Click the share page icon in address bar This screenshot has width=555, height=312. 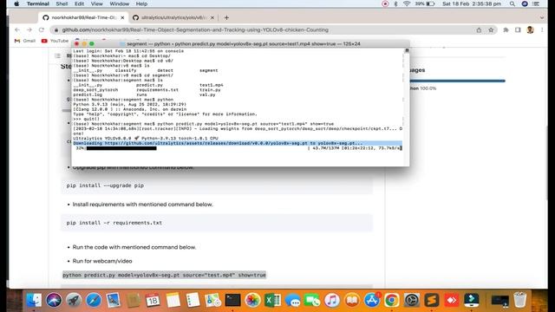click(479, 30)
